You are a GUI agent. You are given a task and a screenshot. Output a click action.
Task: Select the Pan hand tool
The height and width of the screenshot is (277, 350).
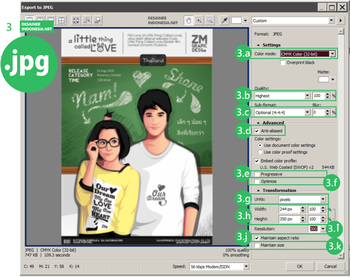point(189,20)
